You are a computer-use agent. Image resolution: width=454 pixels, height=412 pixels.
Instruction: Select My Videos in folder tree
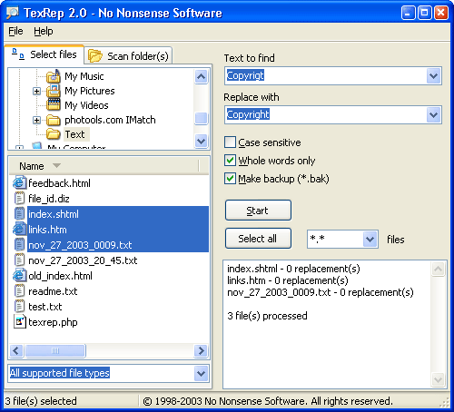86,105
